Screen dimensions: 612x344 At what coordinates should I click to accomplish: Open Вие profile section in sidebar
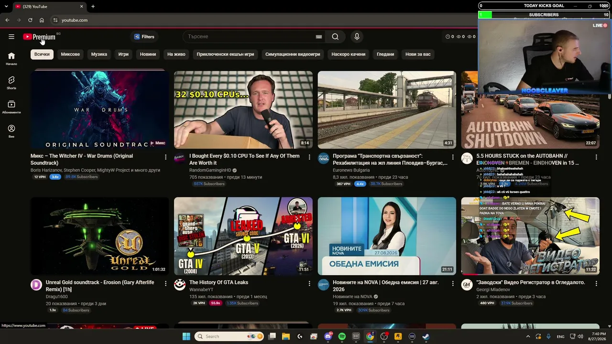[x=11, y=131]
